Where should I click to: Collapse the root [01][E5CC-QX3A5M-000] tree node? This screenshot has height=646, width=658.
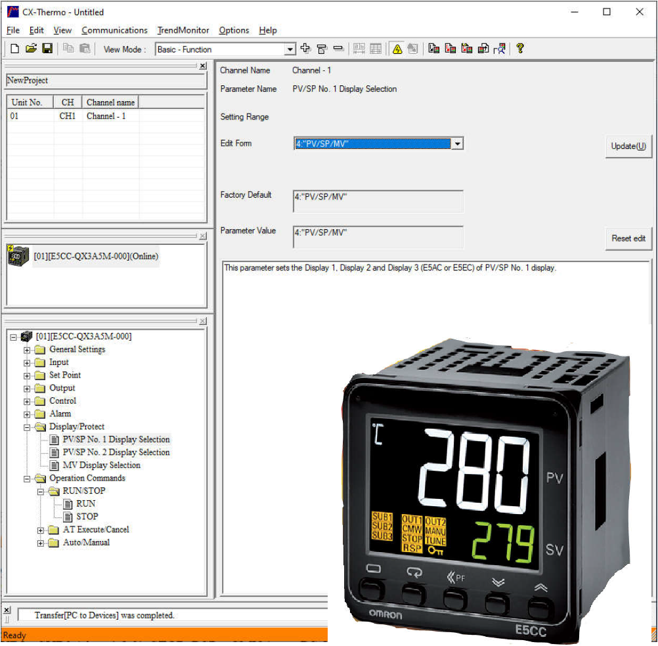coord(13,337)
